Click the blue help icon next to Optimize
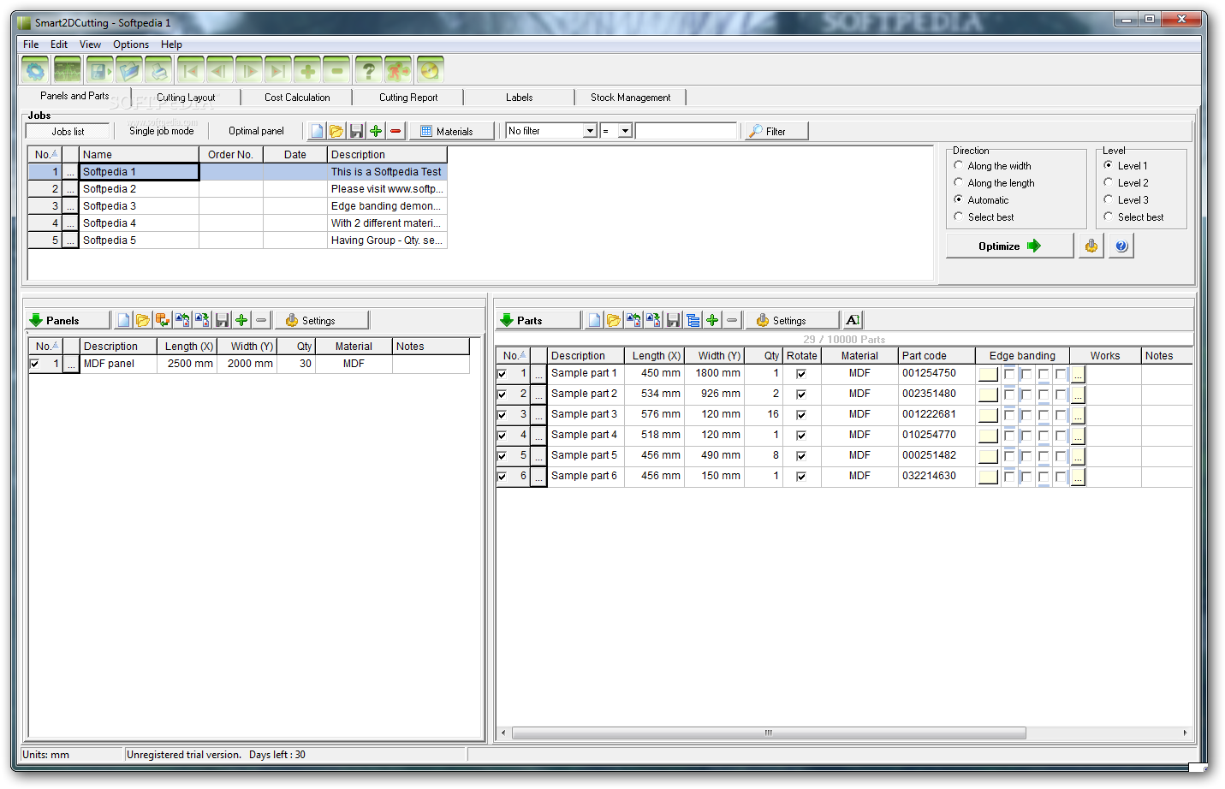The height and width of the screenshot is (789, 1225). [x=1121, y=246]
